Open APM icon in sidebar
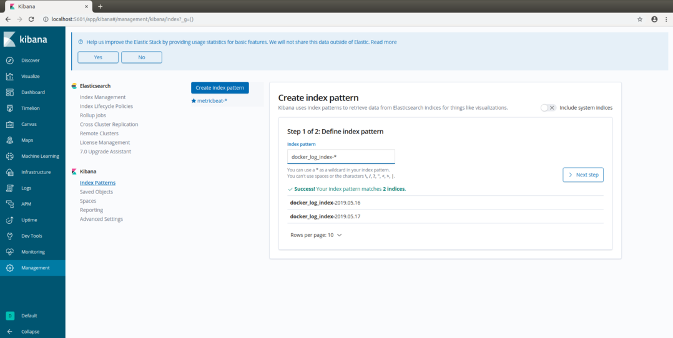 pyautogui.click(x=9, y=204)
